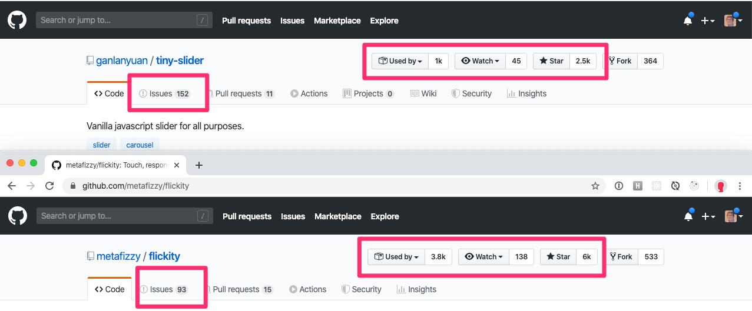Image resolution: width=752 pixels, height=311 pixels.
Task: Open Chrome three-dot menu
Action: coord(740,186)
